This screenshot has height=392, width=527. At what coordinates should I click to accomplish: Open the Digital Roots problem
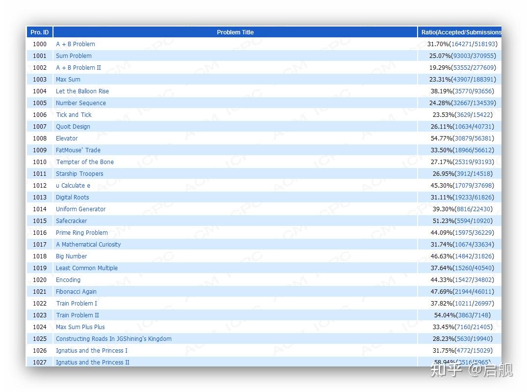coord(72,197)
